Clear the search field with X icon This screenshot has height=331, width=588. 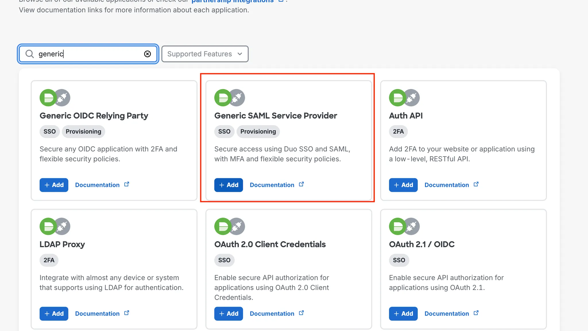pos(147,54)
